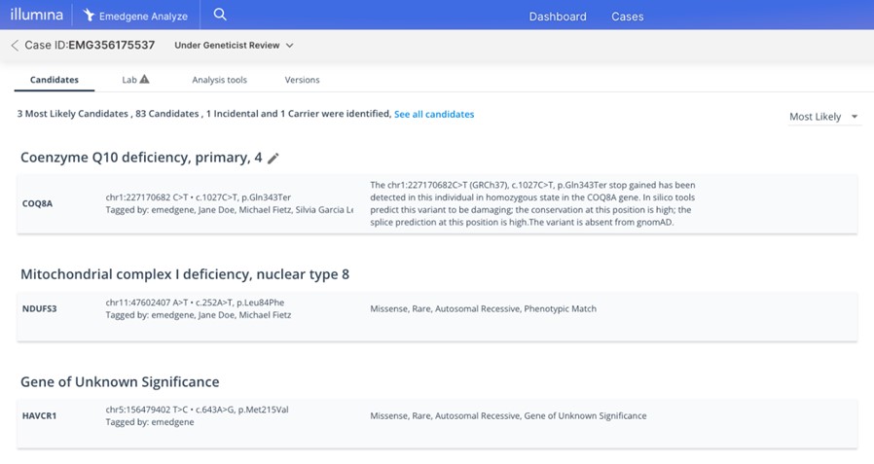Click the Case ID EMG356175537 label
The width and height of the screenshot is (874, 464).
coord(90,46)
